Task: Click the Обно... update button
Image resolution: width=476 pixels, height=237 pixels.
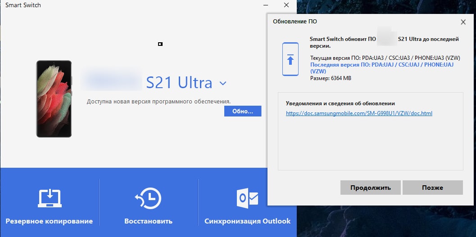Action: click(x=243, y=111)
